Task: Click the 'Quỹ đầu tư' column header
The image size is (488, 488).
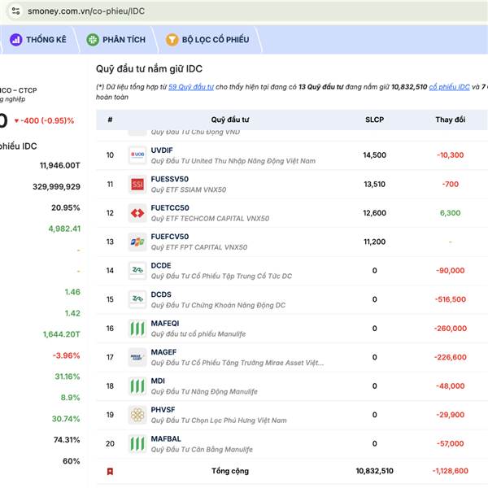Action: [x=230, y=120]
